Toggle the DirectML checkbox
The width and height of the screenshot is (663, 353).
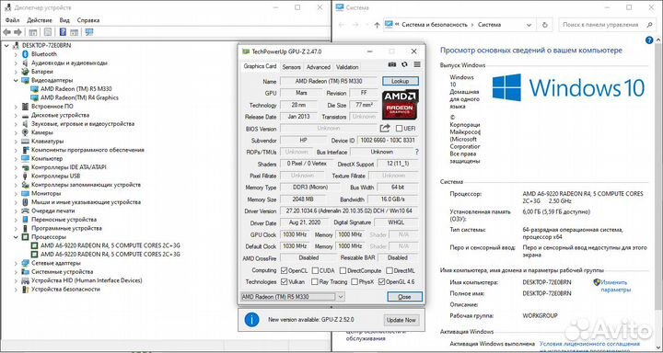point(390,270)
